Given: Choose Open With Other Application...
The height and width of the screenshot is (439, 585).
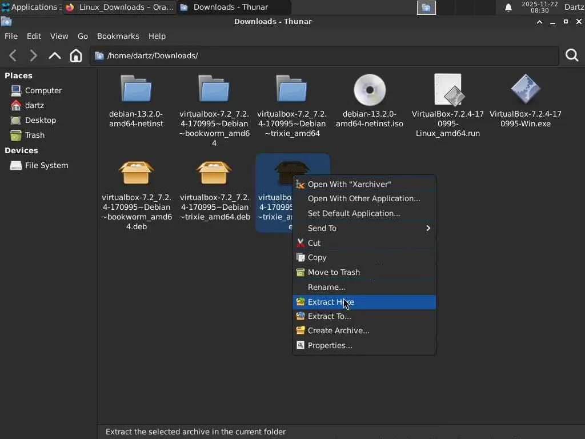Looking at the screenshot, I should point(364,198).
